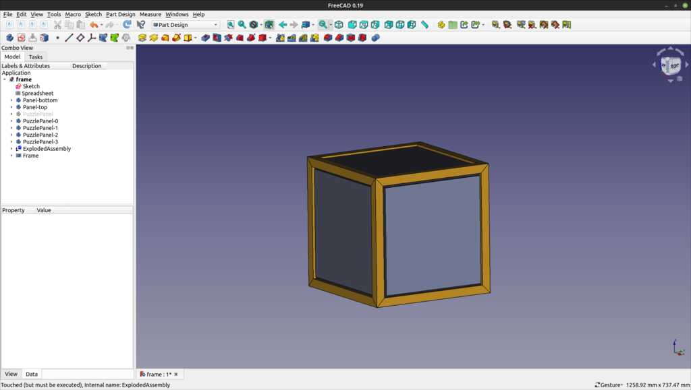The width and height of the screenshot is (691, 390).
Task: Create a datum point
Action: [57, 38]
